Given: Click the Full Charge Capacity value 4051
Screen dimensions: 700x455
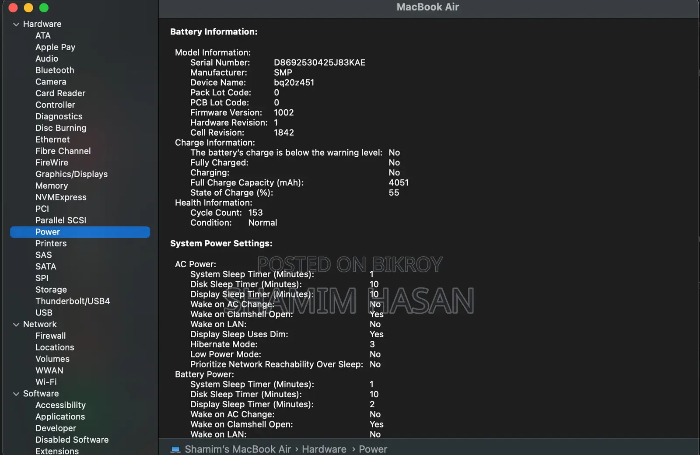Looking at the screenshot, I should [399, 183].
